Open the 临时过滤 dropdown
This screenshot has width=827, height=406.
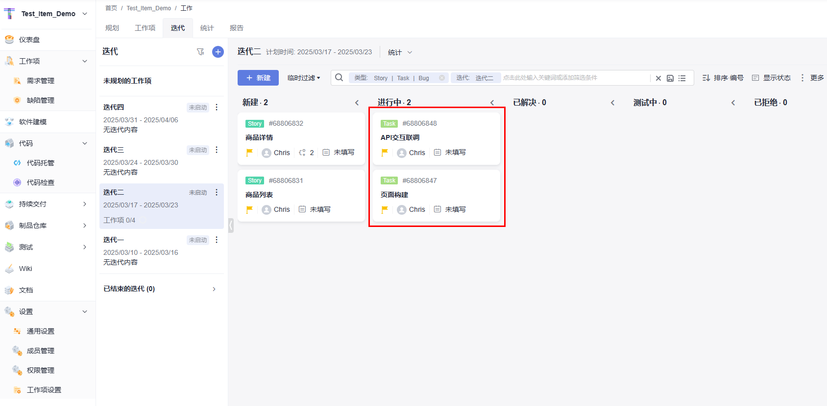pyautogui.click(x=304, y=78)
